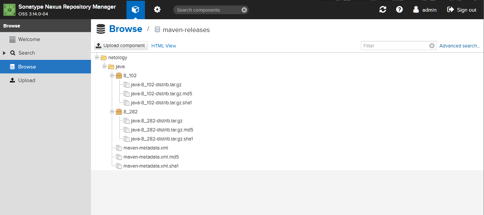
Task: Click the Browse database icon in sidebar
Action: [12, 67]
